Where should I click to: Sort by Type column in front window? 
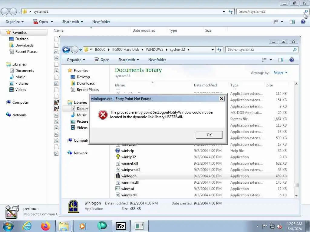(234, 85)
